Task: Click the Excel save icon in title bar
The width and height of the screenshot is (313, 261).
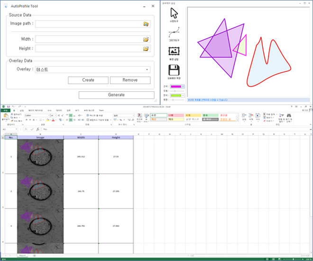Action: (9, 107)
